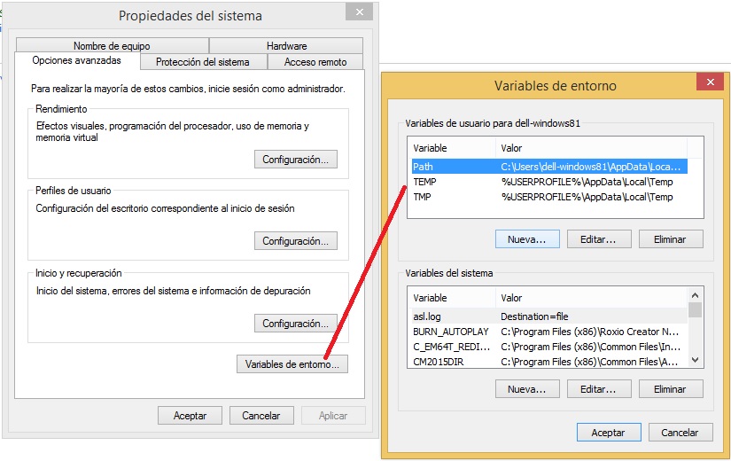Select the BURN_AUTOPLAY system variable

549,332
